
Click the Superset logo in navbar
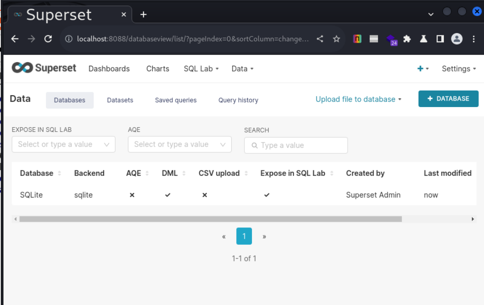[44, 68]
